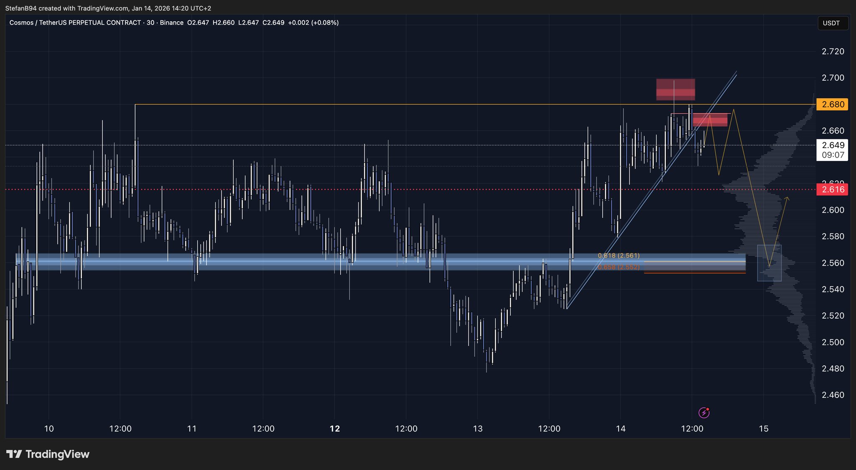
Task: Click the 0.658 (2.552) Fibonacci label
Action: (x=618, y=267)
